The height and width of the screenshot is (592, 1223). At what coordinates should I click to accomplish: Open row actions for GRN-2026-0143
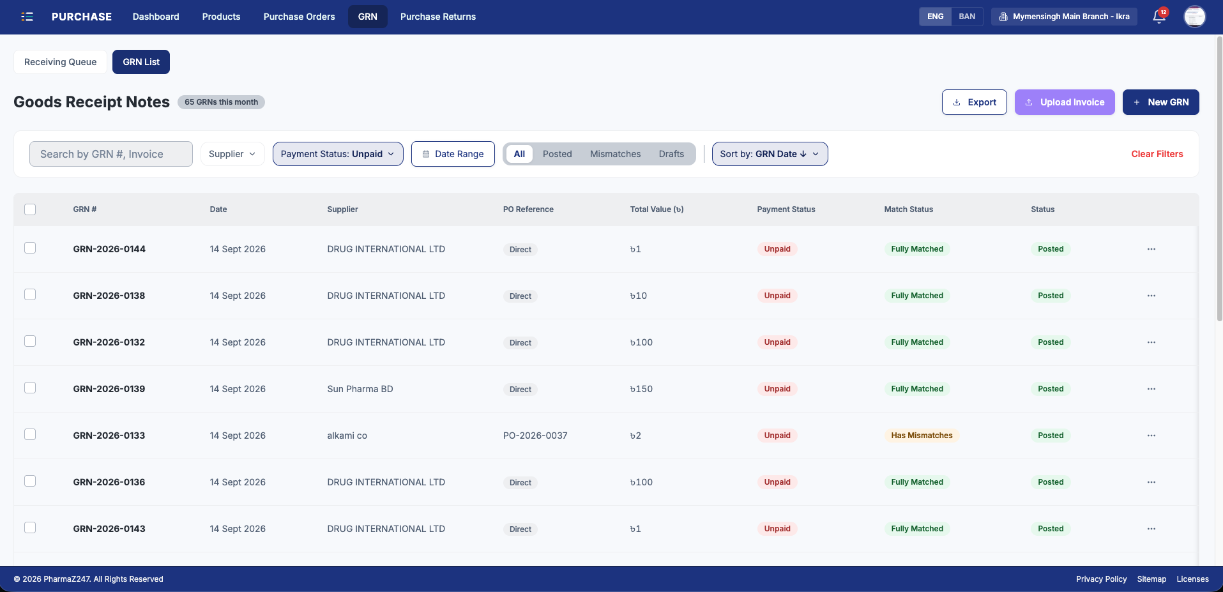tap(1151, 529)
